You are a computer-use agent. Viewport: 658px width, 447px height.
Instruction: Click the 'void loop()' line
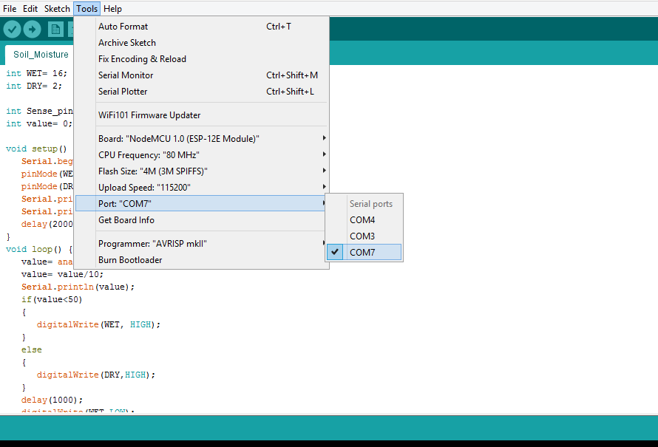39,249
